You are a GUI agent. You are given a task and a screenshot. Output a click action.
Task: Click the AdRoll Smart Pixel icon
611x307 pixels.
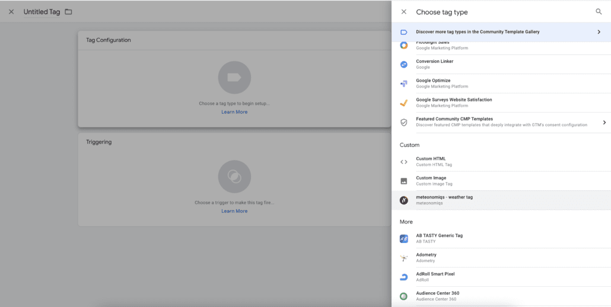404,277
